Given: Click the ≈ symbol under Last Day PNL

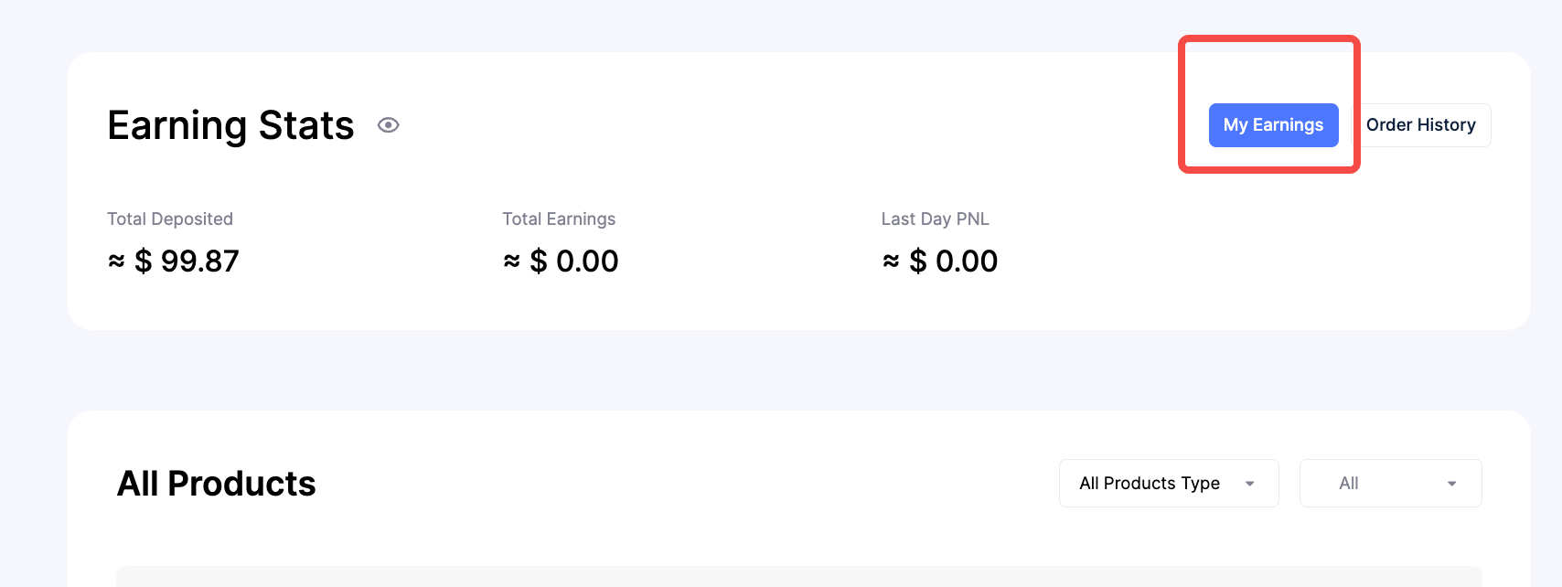Looking at the screenshot, I should pyautogui.click(x=891, y=261).
